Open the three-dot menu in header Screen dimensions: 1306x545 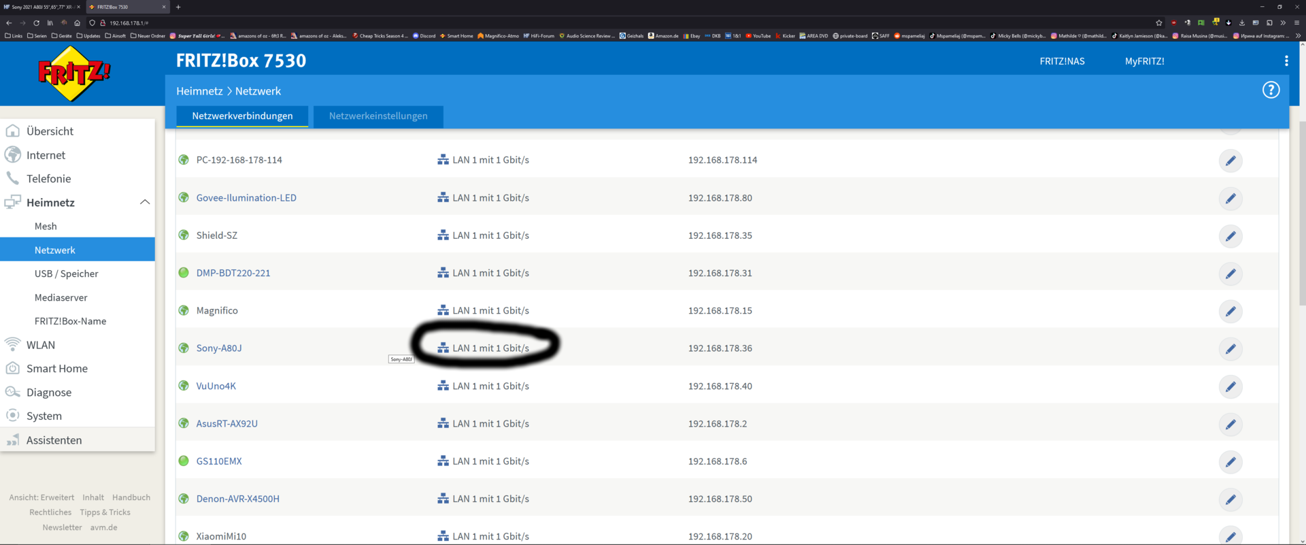pyautogui.click(x=1286, y=61)
